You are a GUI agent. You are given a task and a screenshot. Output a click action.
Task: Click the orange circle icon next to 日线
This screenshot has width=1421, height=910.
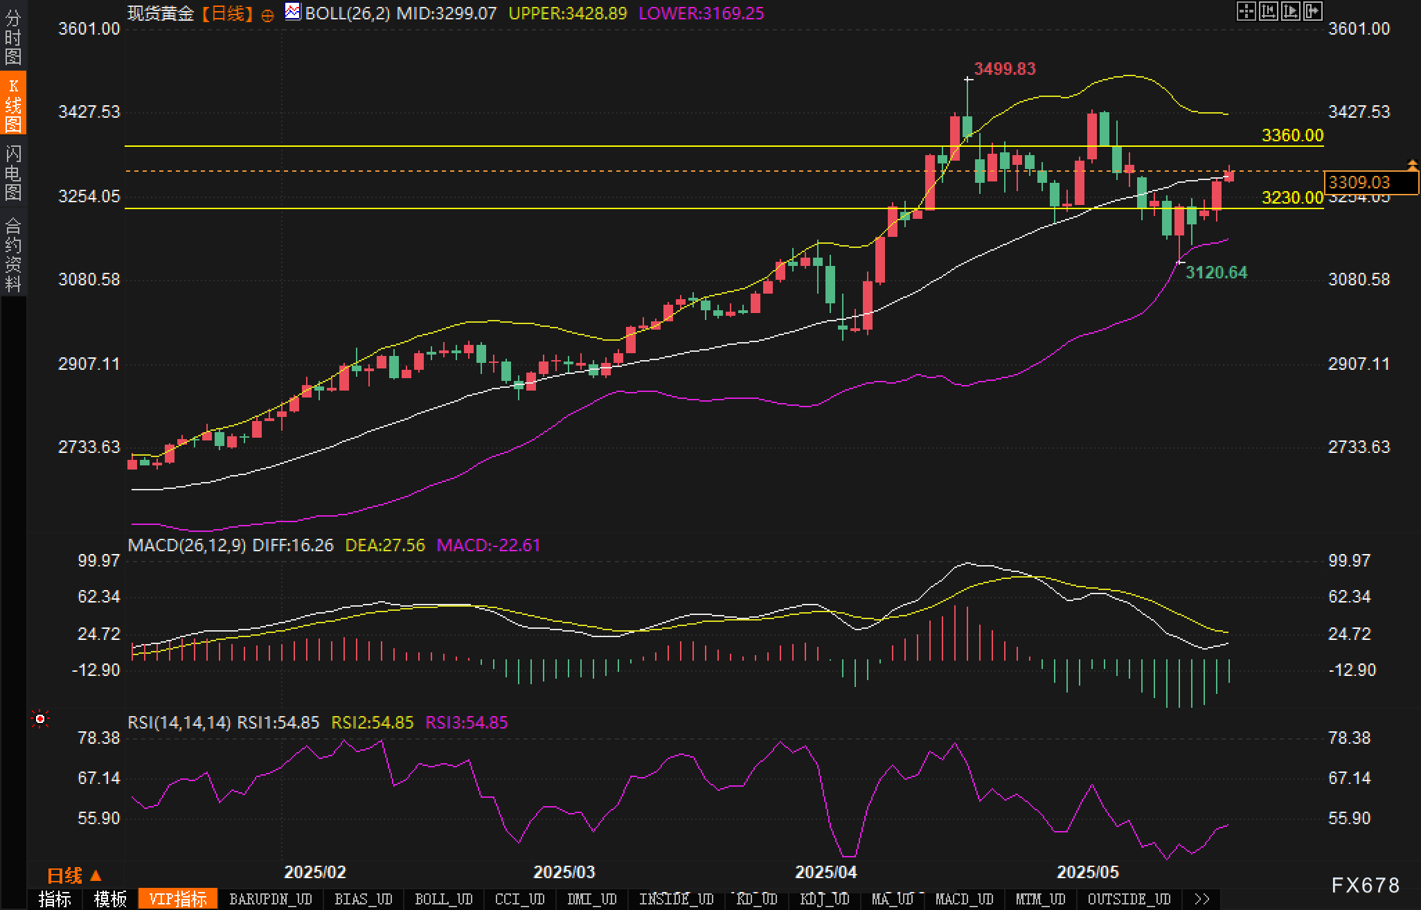pyautogui.click(x=267, y=15)
